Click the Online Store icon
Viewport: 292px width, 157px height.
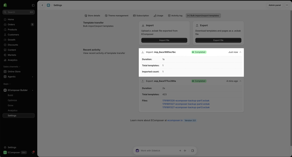point(5,72)
